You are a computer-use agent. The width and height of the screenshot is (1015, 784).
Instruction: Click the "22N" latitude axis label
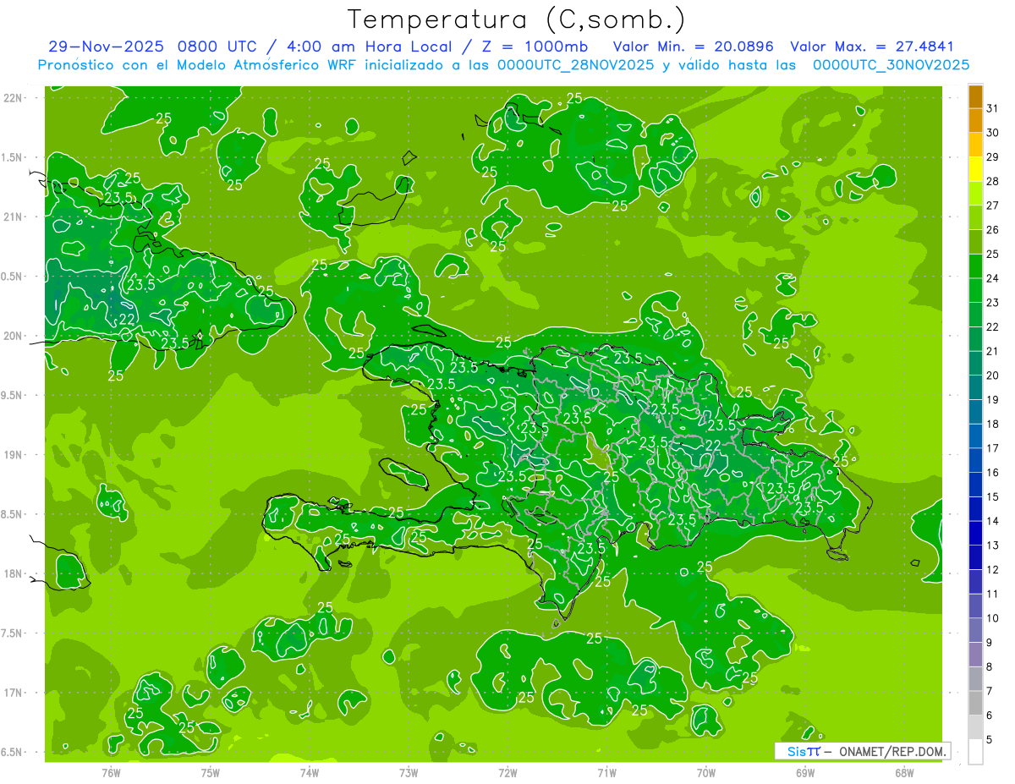point(14,98)
